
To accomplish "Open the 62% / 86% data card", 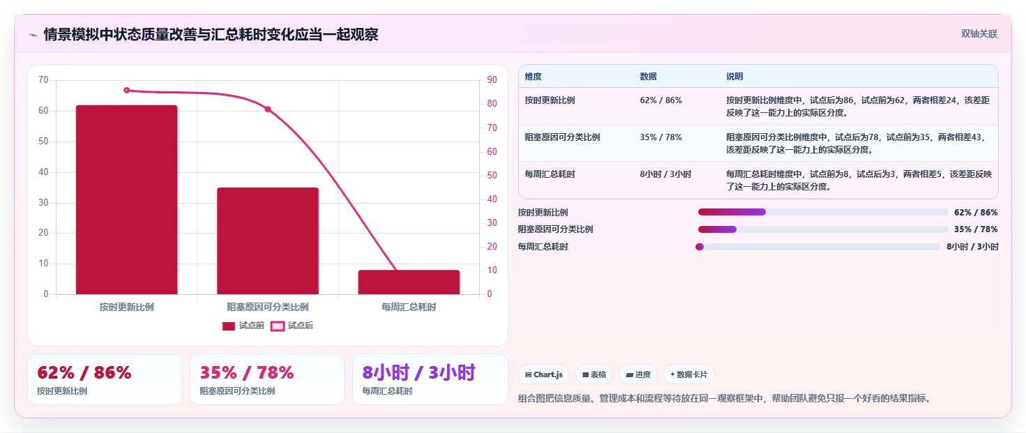I will [x=105, y=379].
